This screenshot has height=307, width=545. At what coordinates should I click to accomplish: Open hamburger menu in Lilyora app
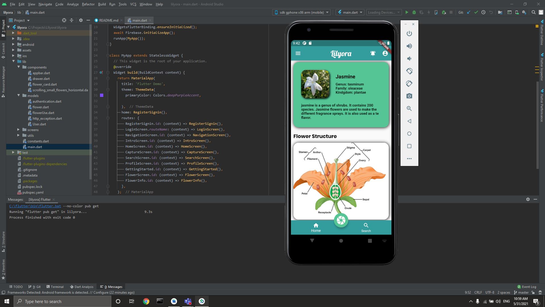tap(298, 53)
